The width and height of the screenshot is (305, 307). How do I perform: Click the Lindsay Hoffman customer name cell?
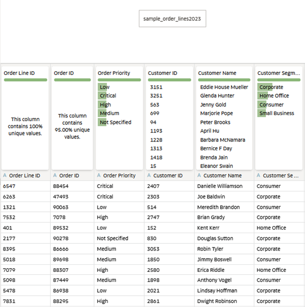tap(224, 291)
